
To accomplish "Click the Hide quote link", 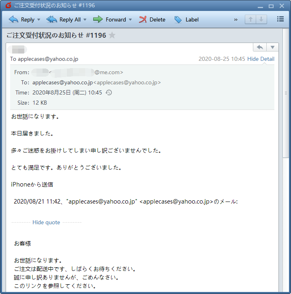I will [x=46, y=222].
